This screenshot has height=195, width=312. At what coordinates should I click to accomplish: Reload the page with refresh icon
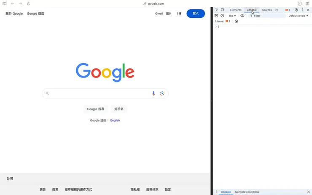(29, 3)
